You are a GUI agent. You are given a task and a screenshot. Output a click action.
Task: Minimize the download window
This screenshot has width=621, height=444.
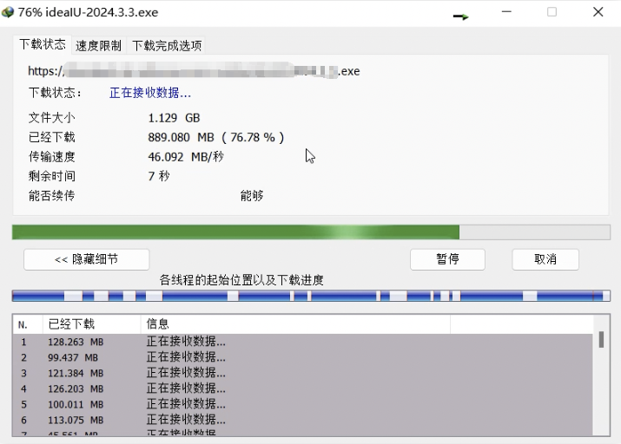507,13
